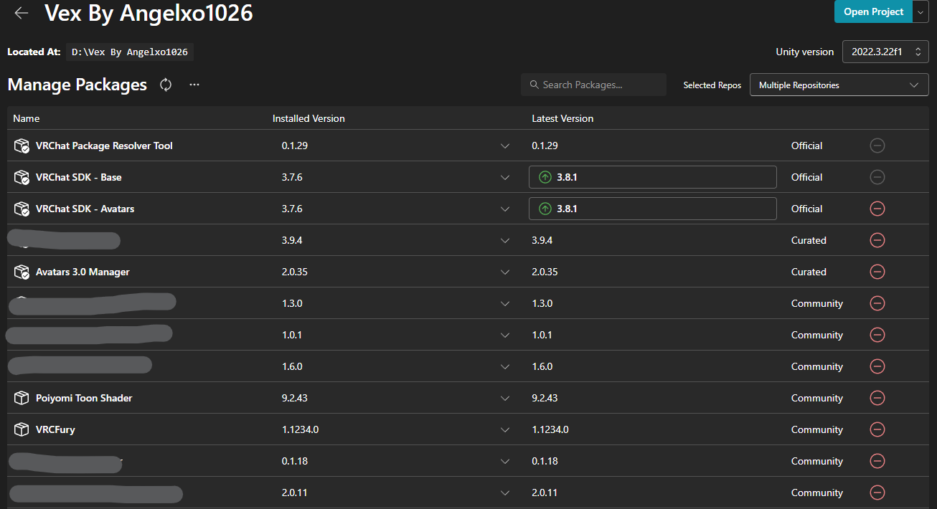Image resolution: width=937 pixels, height=509 pixels.
Task: Click the Manage Packages heading
Action: (77, 85)
